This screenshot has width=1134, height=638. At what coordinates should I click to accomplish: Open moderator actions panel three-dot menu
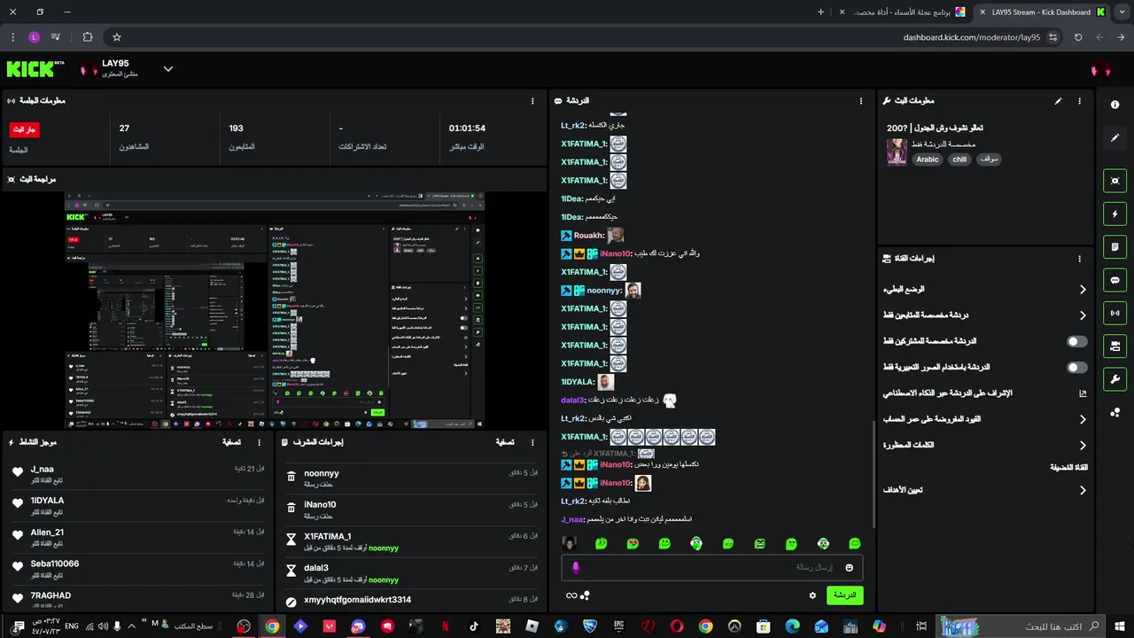pos(532,441)
